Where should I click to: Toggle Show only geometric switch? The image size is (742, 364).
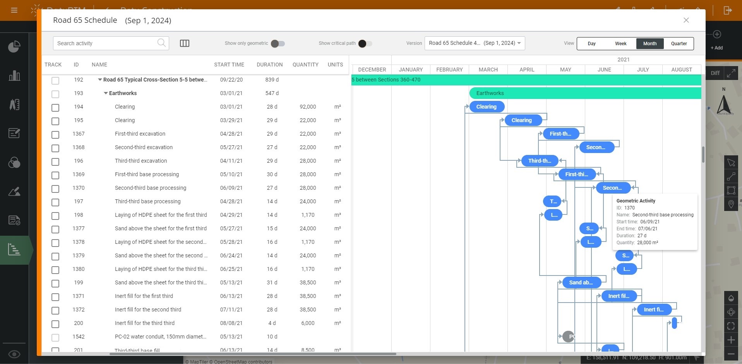coord(278,43)
